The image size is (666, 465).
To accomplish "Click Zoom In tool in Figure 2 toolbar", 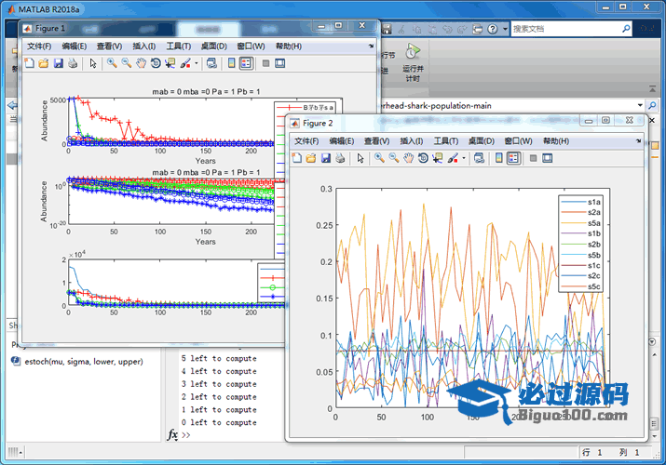I will click(x=380, y=158).
